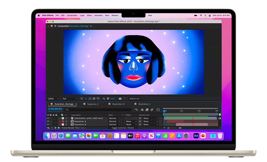Take a snapshot with camera icon
Viewport: 267px width, 162px height.
click(120, 99)
